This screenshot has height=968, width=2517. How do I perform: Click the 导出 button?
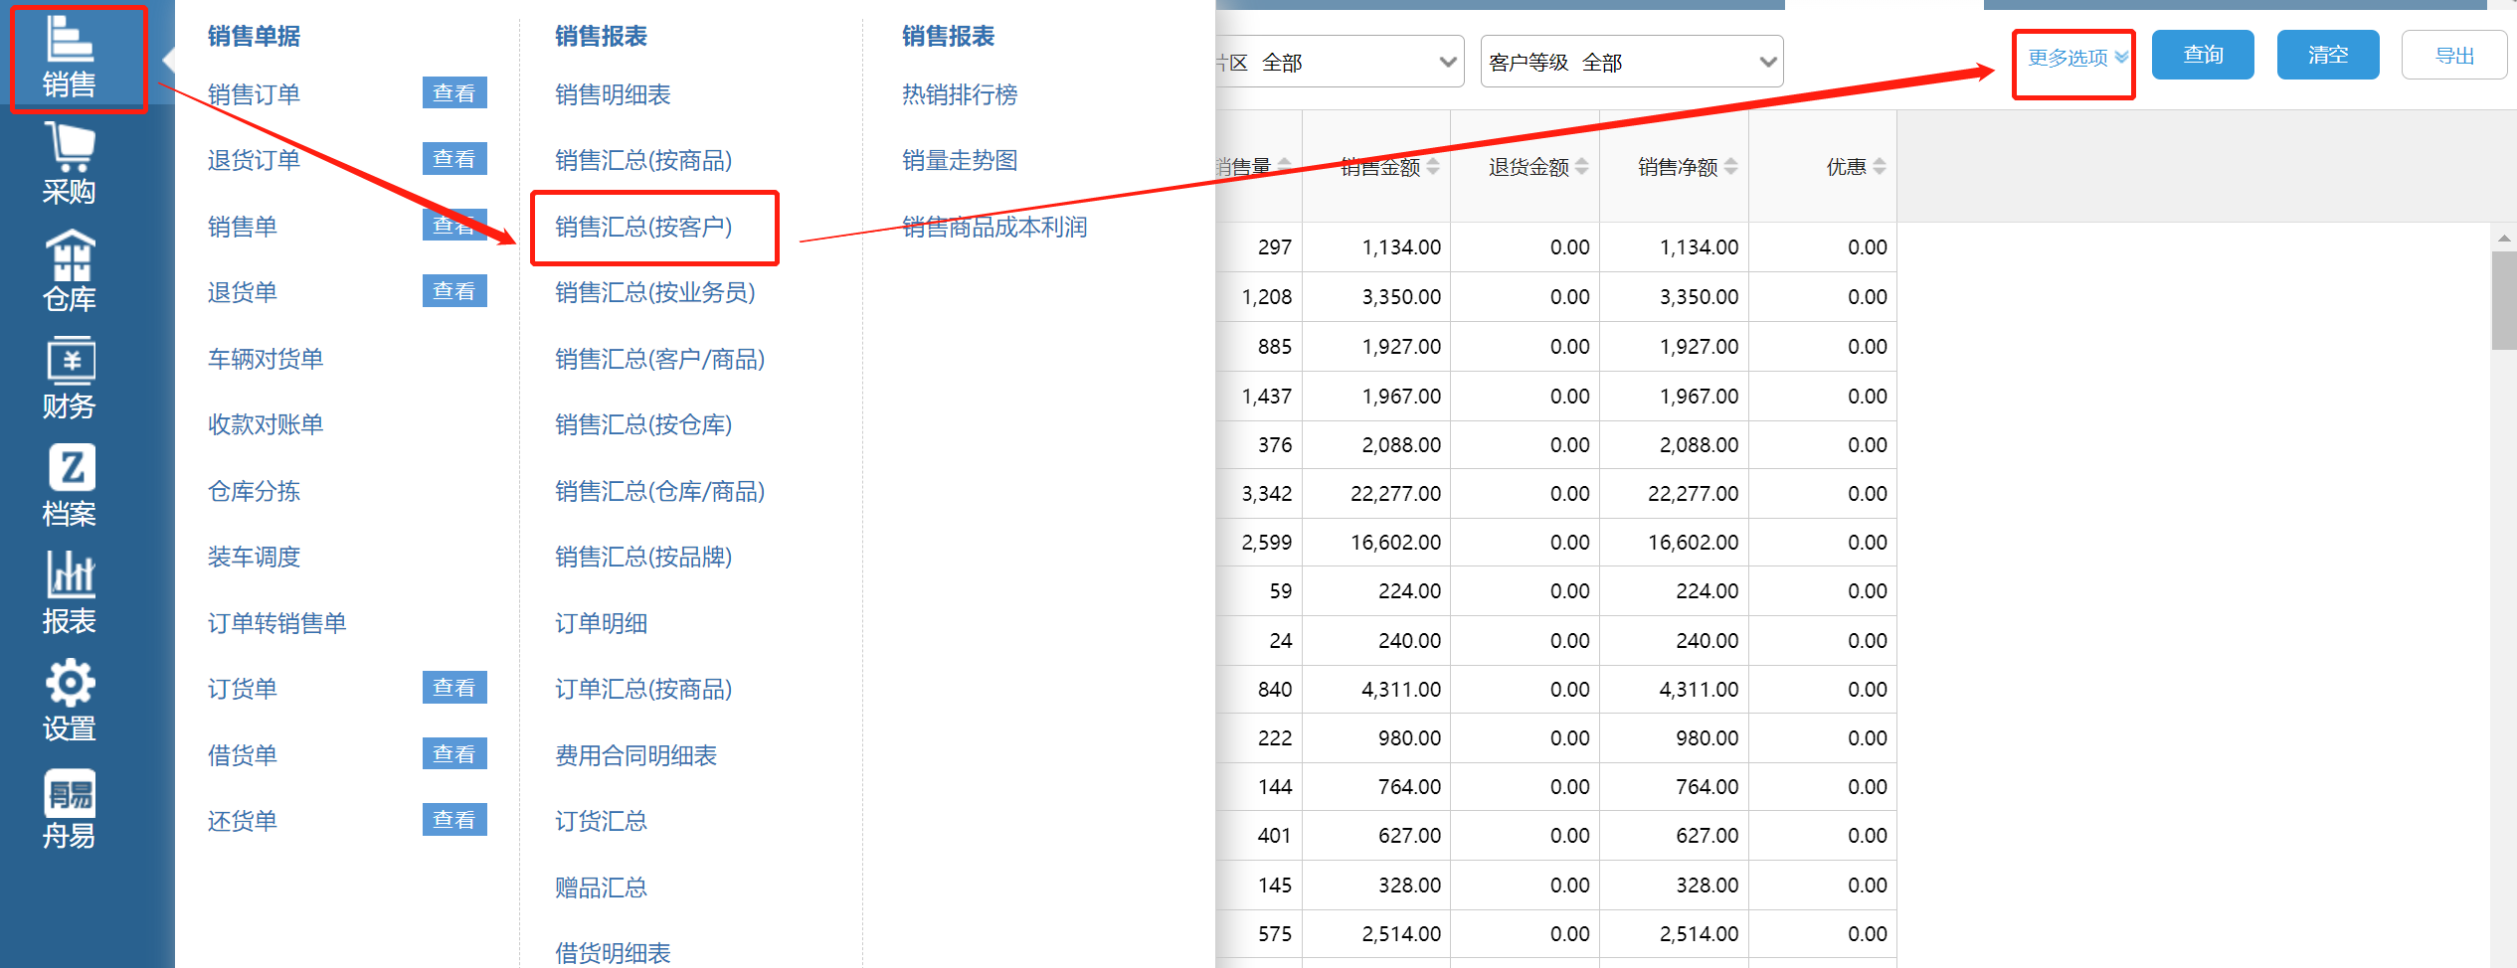pos(2453,55)
